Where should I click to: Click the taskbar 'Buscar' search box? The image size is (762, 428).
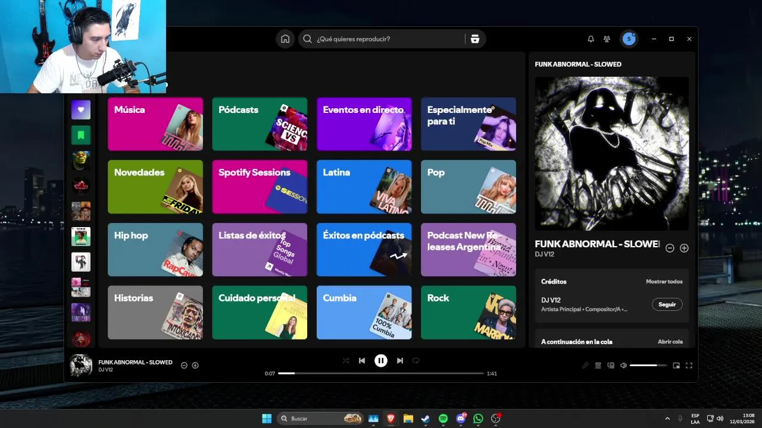[320, 418]
